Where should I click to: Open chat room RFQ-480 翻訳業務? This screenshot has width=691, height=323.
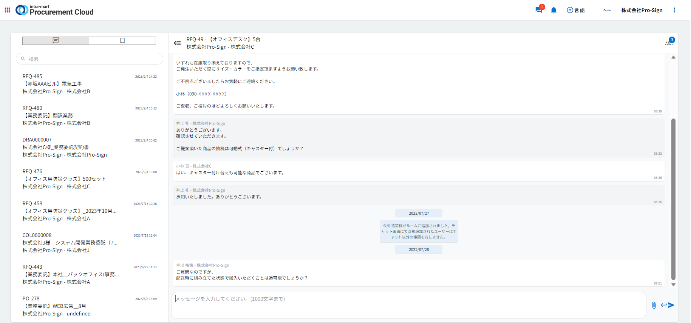pos(90,115)
